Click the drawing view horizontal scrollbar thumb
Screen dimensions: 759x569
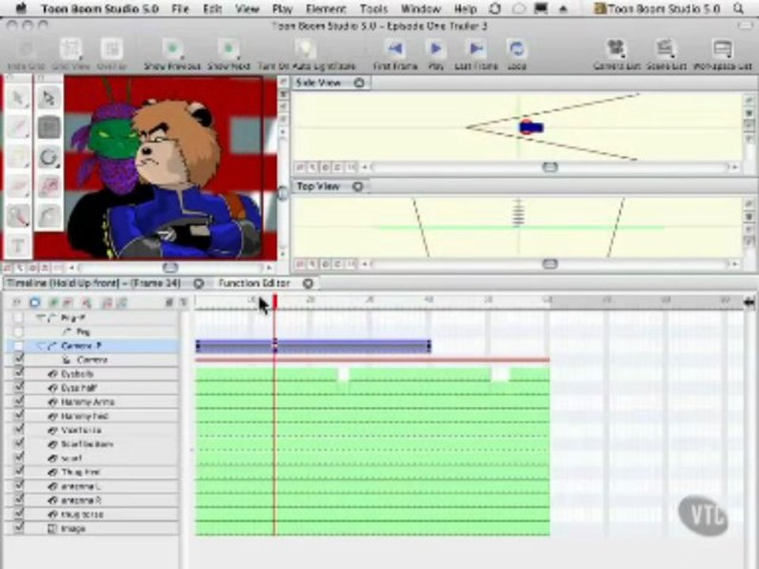170,268
